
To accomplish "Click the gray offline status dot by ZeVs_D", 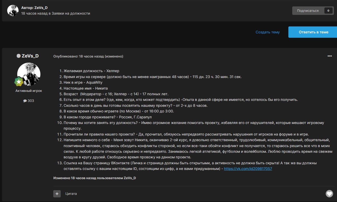I will coord(19,56).
